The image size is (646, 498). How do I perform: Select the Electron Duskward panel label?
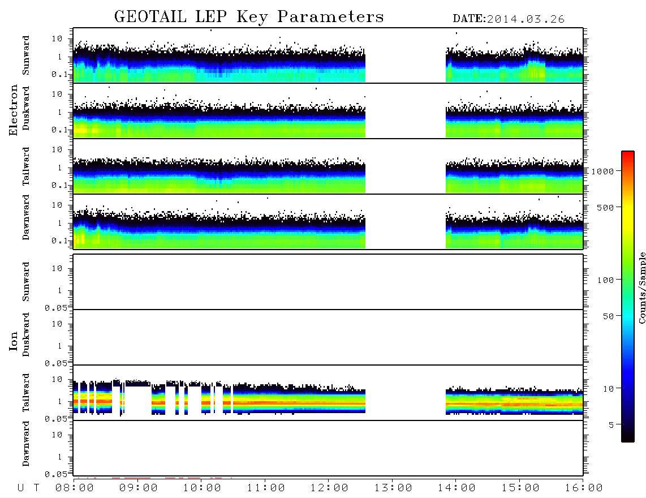tap(26, 108)
